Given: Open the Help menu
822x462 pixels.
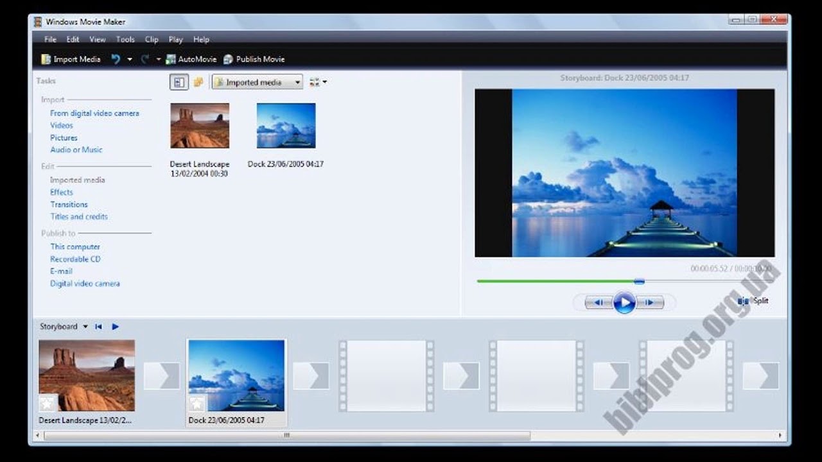Looking at the screenshot, I should [201, 39].
